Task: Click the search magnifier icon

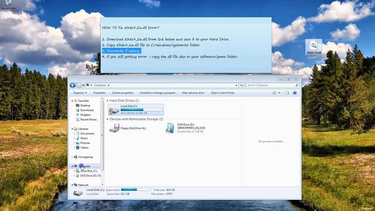Action: point(297,85)
